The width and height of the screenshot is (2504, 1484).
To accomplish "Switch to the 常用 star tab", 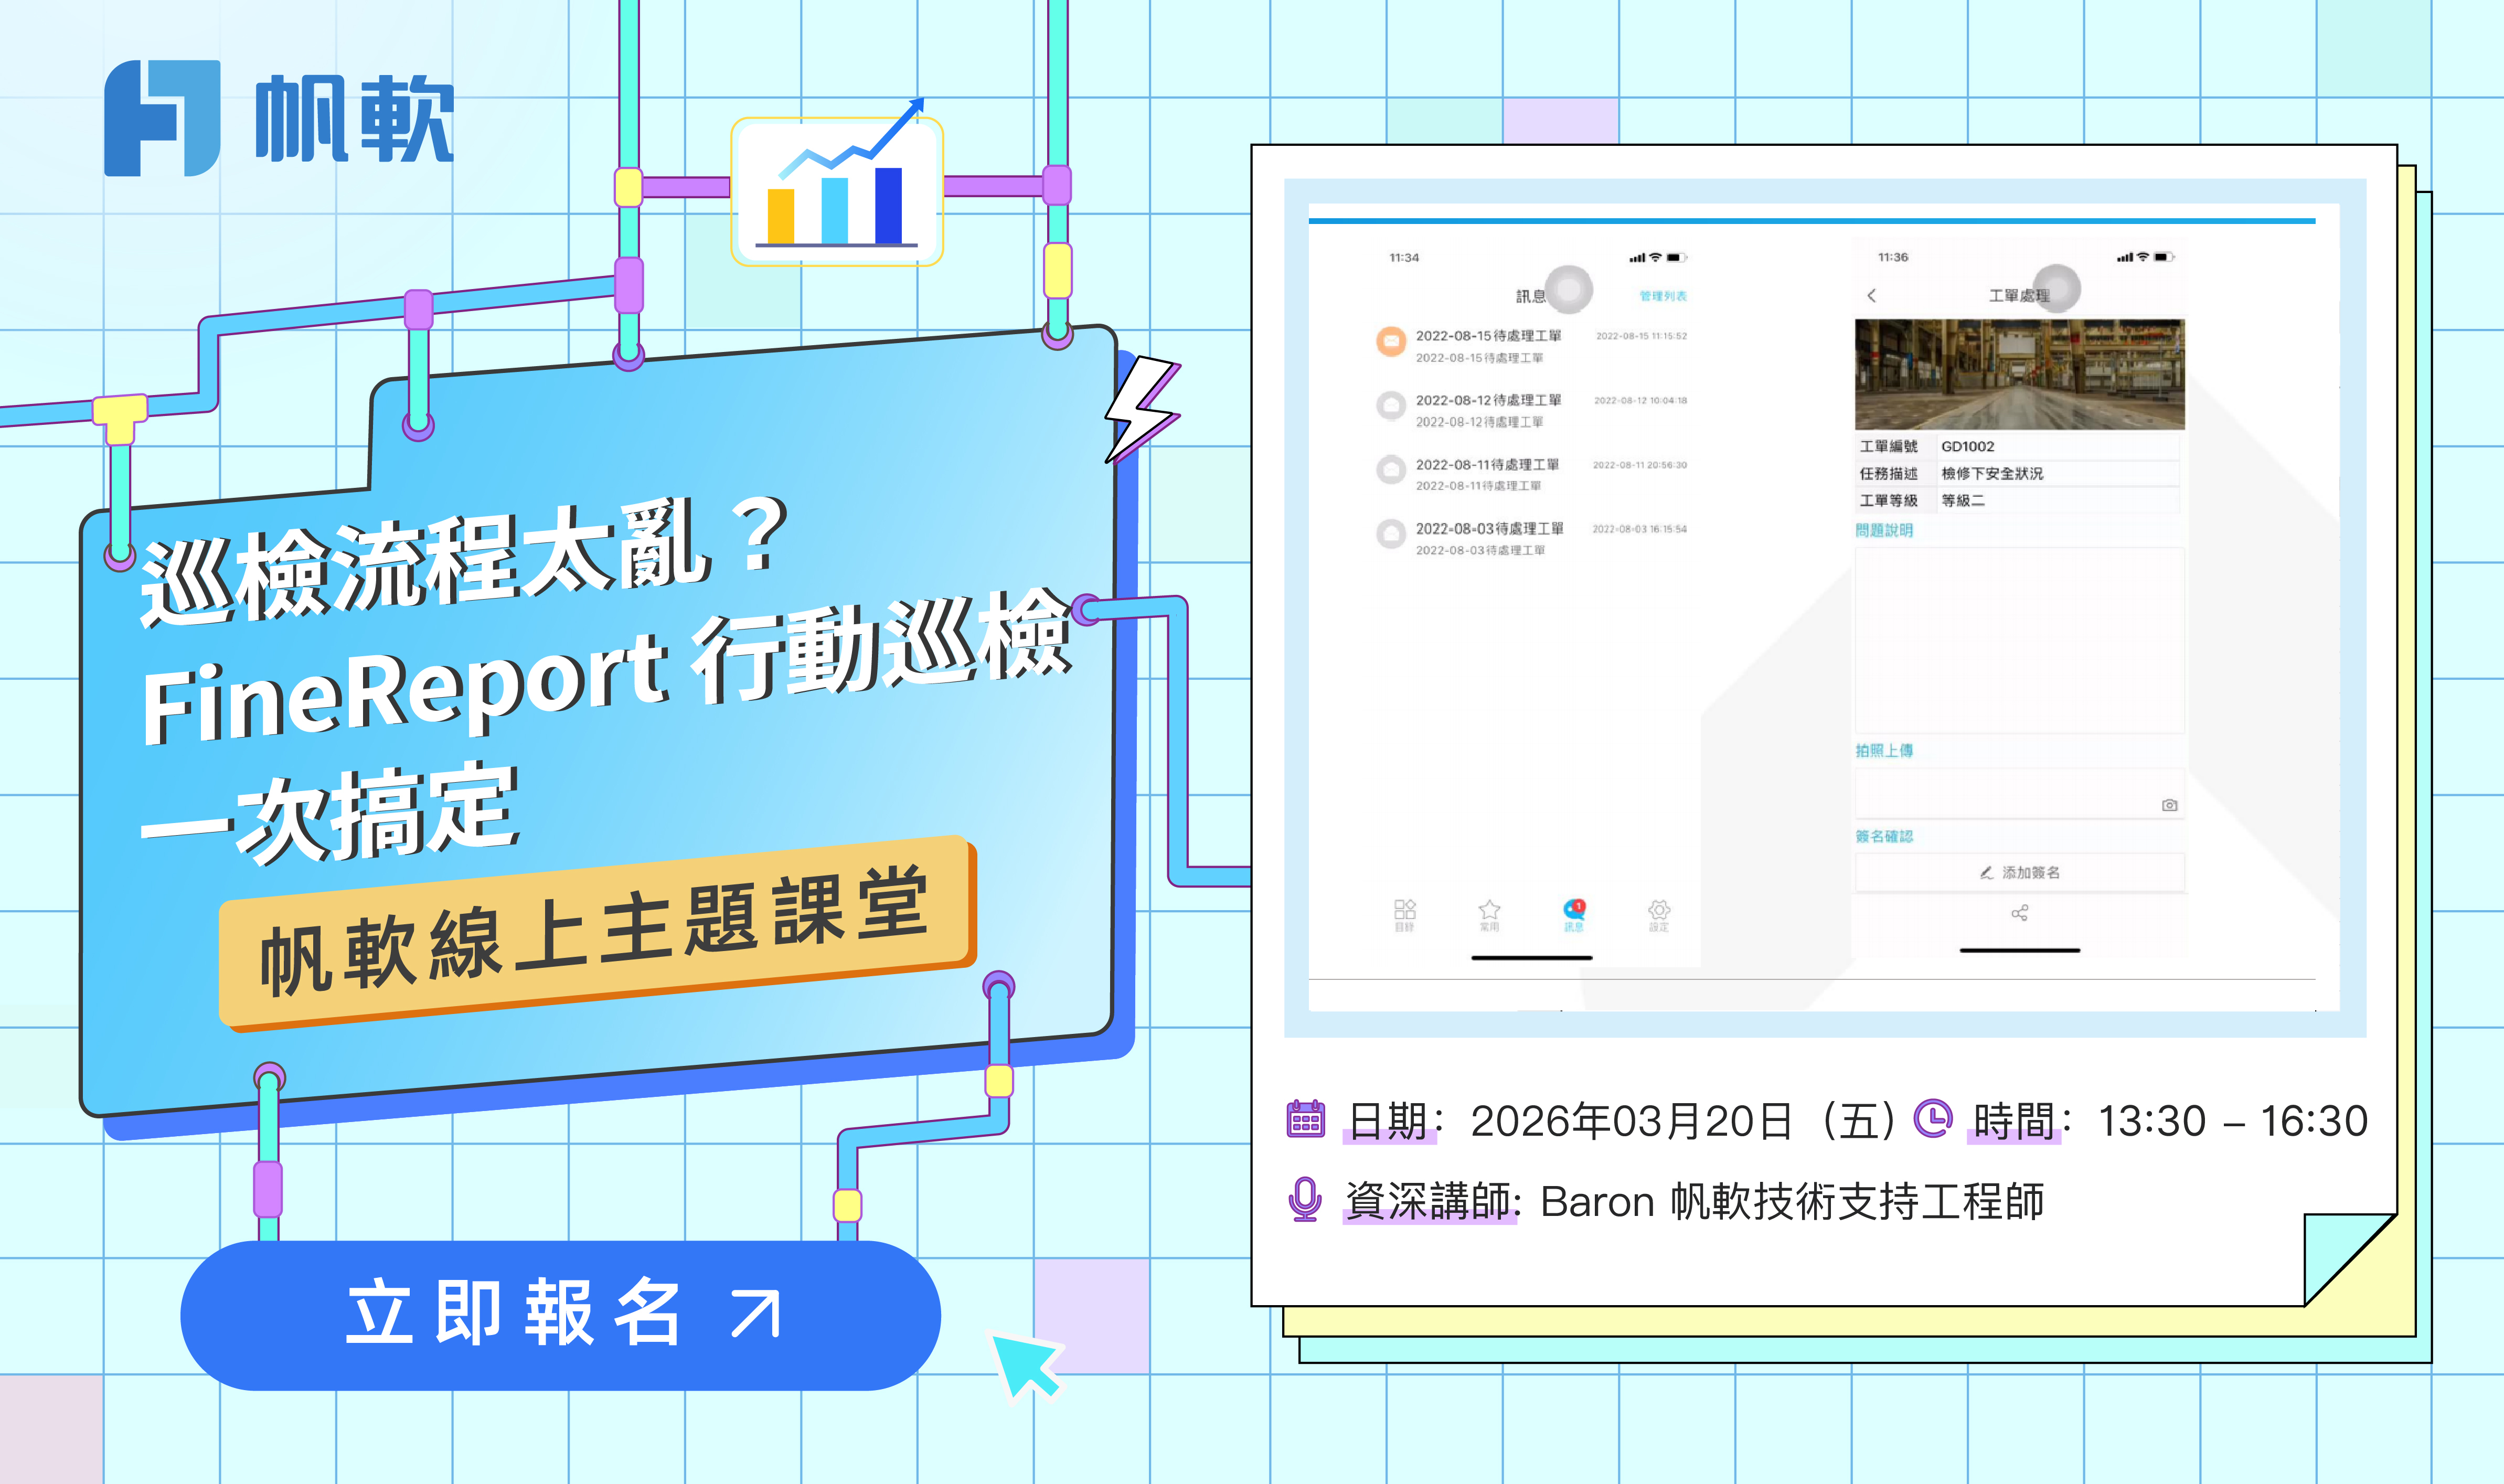I will pyautogui.click(x=1489, y=913).
